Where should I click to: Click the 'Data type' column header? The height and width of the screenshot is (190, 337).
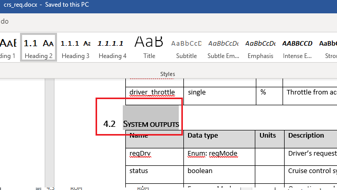point(219,139)
